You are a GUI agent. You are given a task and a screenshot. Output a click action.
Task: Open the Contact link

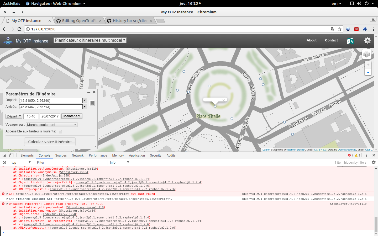coord(331,40)
